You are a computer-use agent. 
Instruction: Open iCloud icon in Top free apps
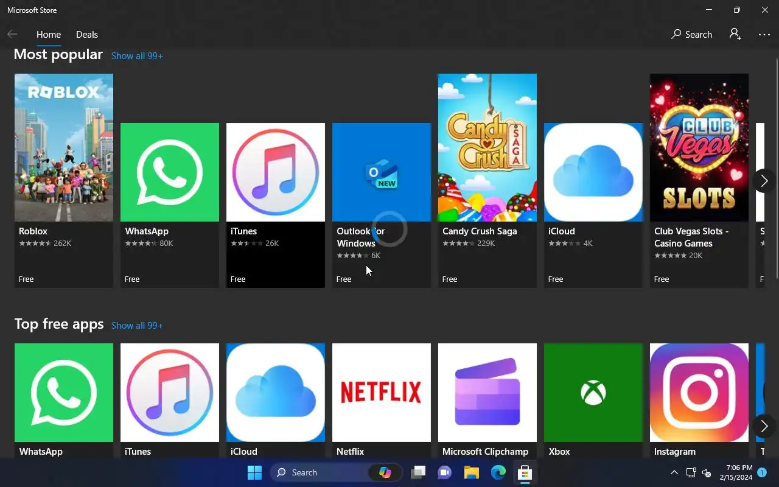[x=276, y=393]
